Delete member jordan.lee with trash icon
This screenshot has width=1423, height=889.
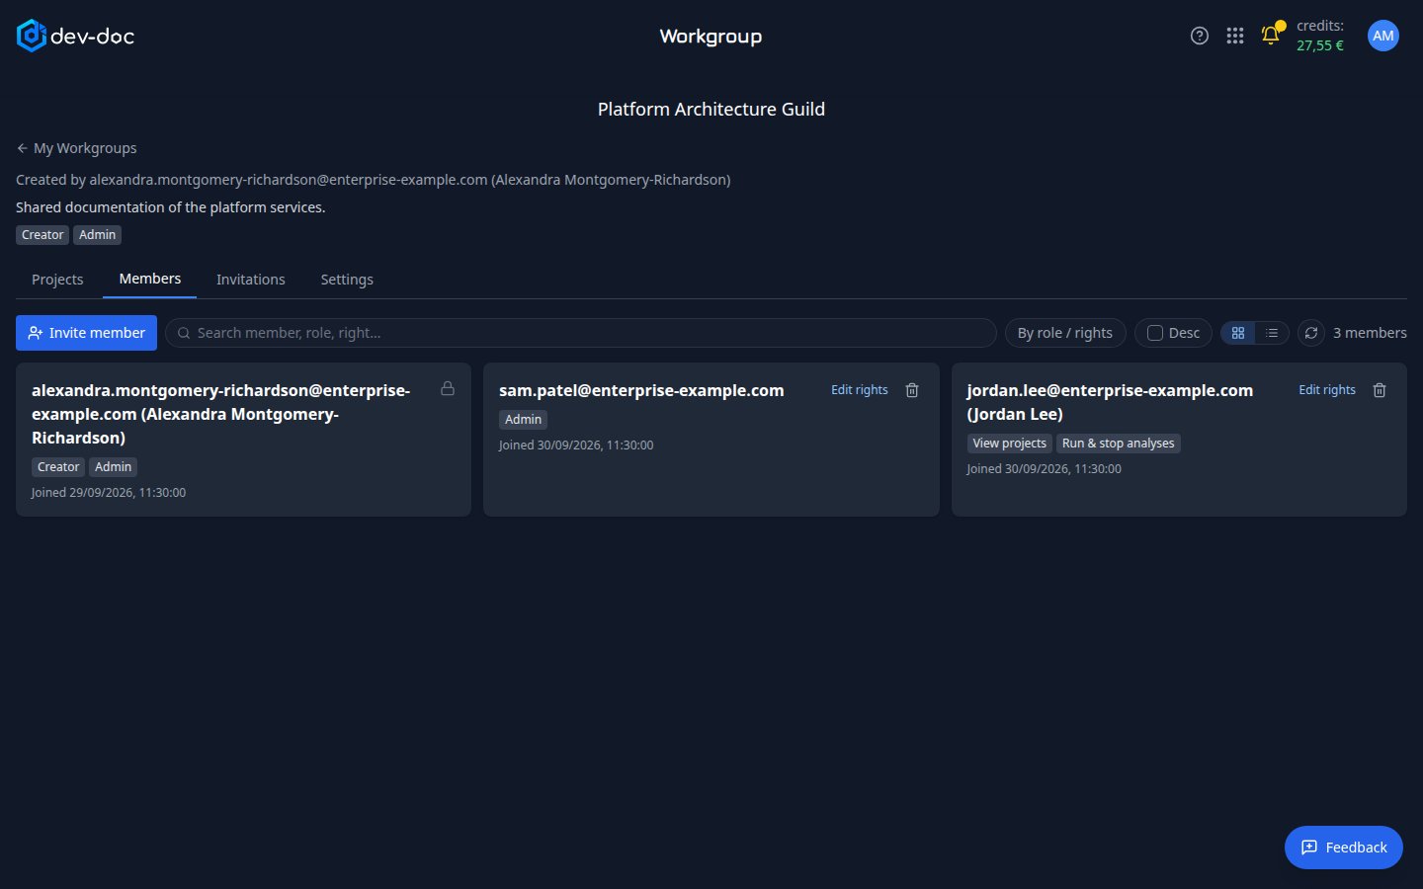(x=1380, y=390)
